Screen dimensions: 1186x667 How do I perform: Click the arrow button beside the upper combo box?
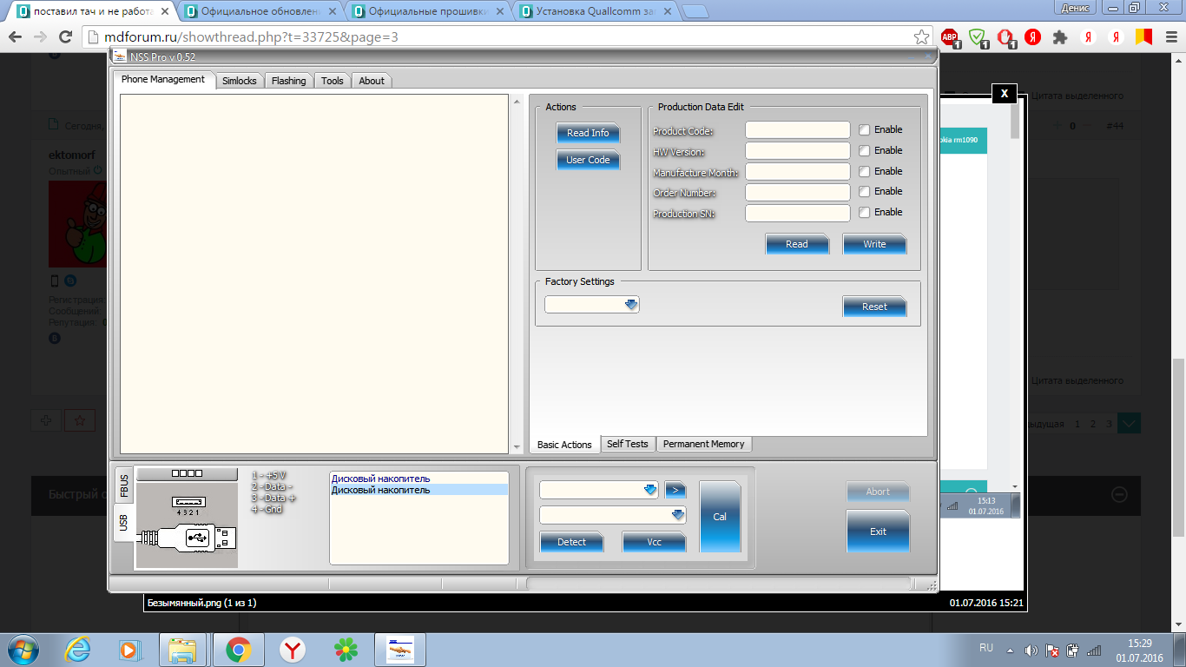point(675,490)
